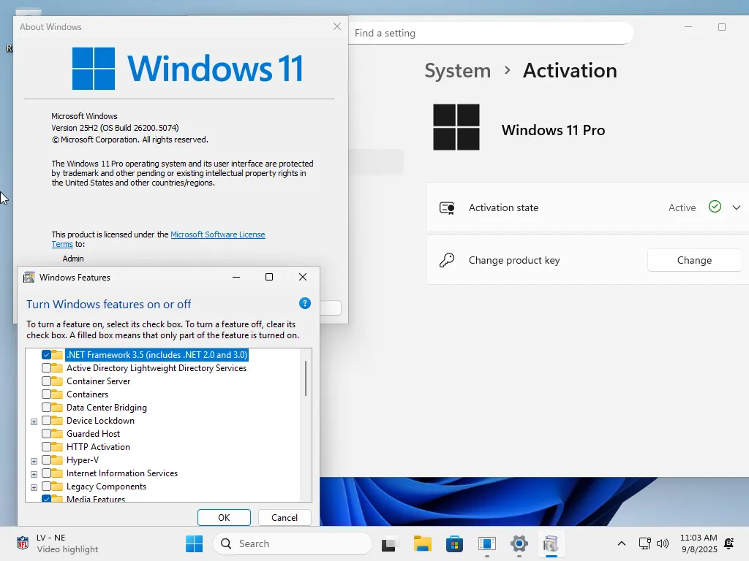Open the network status tray icon
Screen dimensions: 749x561
click(645, 543)
